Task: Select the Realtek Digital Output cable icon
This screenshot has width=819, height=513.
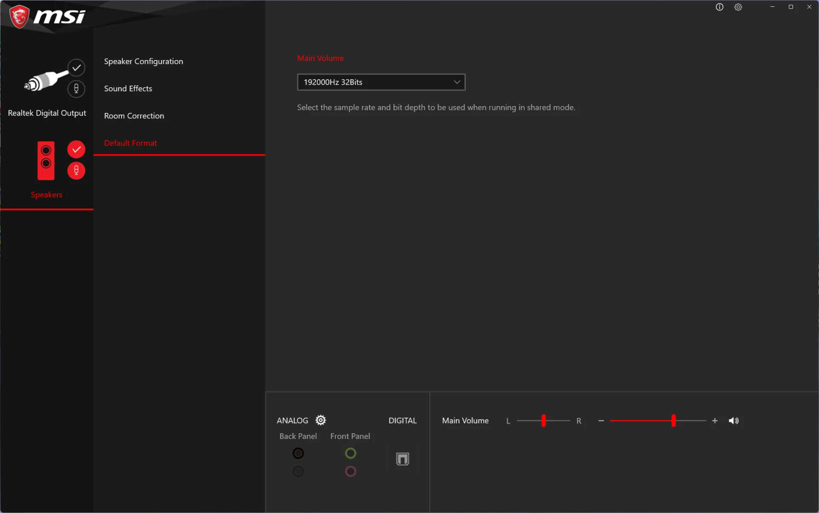Action: (x=45, y=81)
